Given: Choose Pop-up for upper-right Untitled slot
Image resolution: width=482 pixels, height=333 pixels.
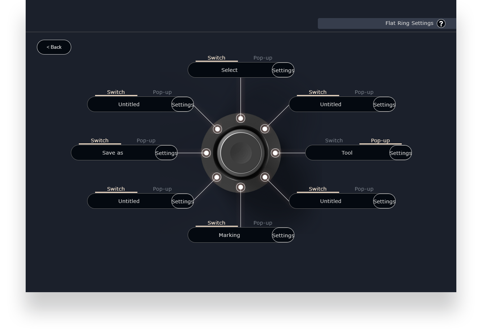Looking at the screenshot, I should click(364, 92).
